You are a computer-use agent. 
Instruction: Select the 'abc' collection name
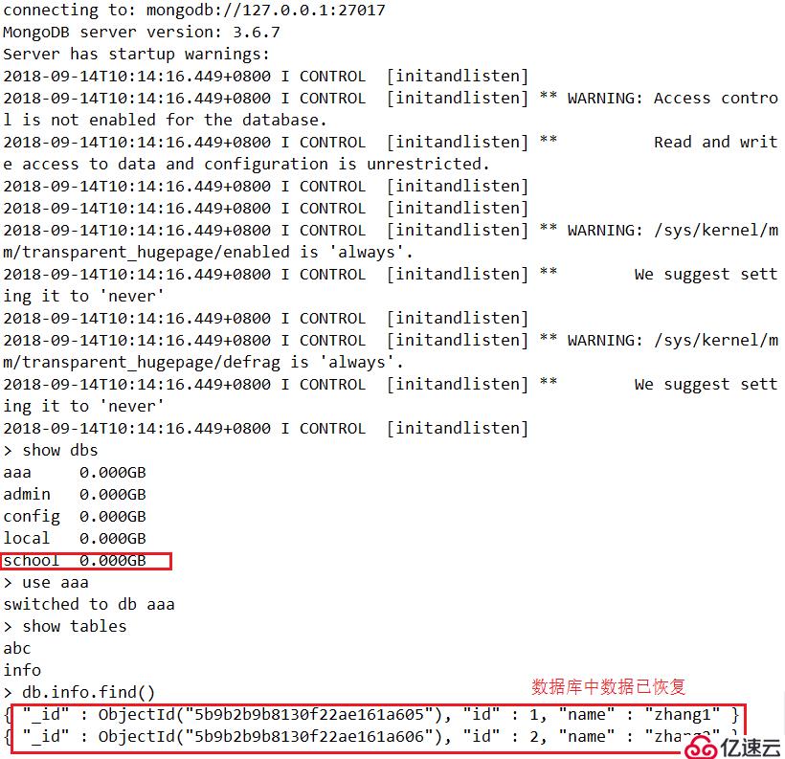pyautogui.click(x=17, y=648)
